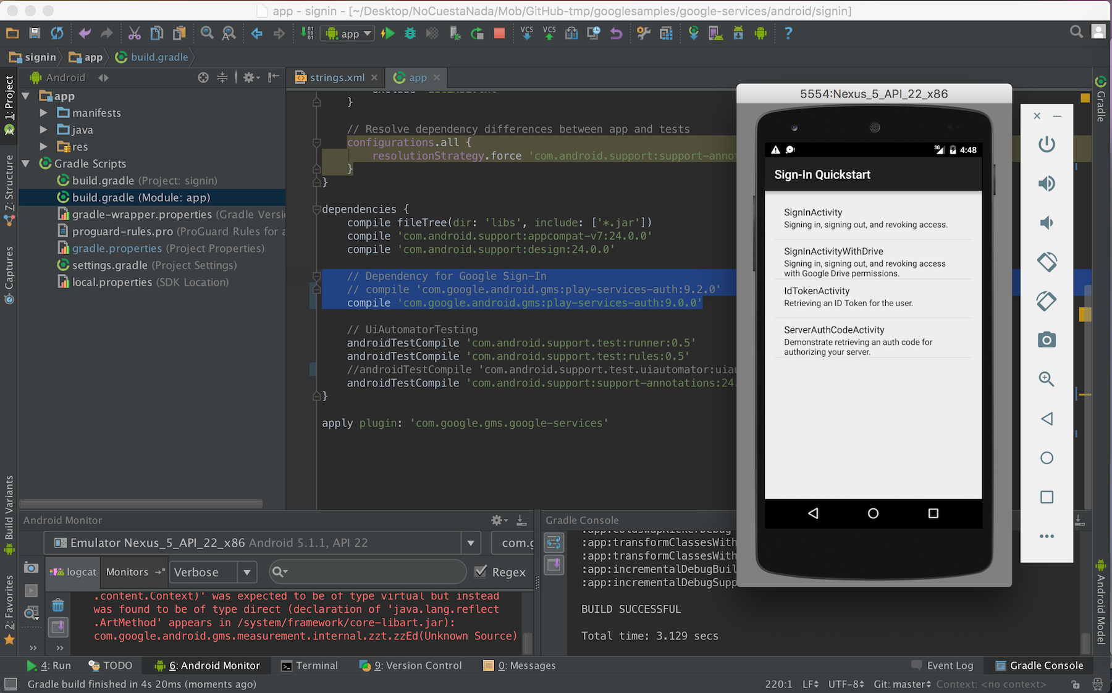This screenshot has width=1112, height=693.
Task: Open the Terminal tool tab
Action: 310,665
